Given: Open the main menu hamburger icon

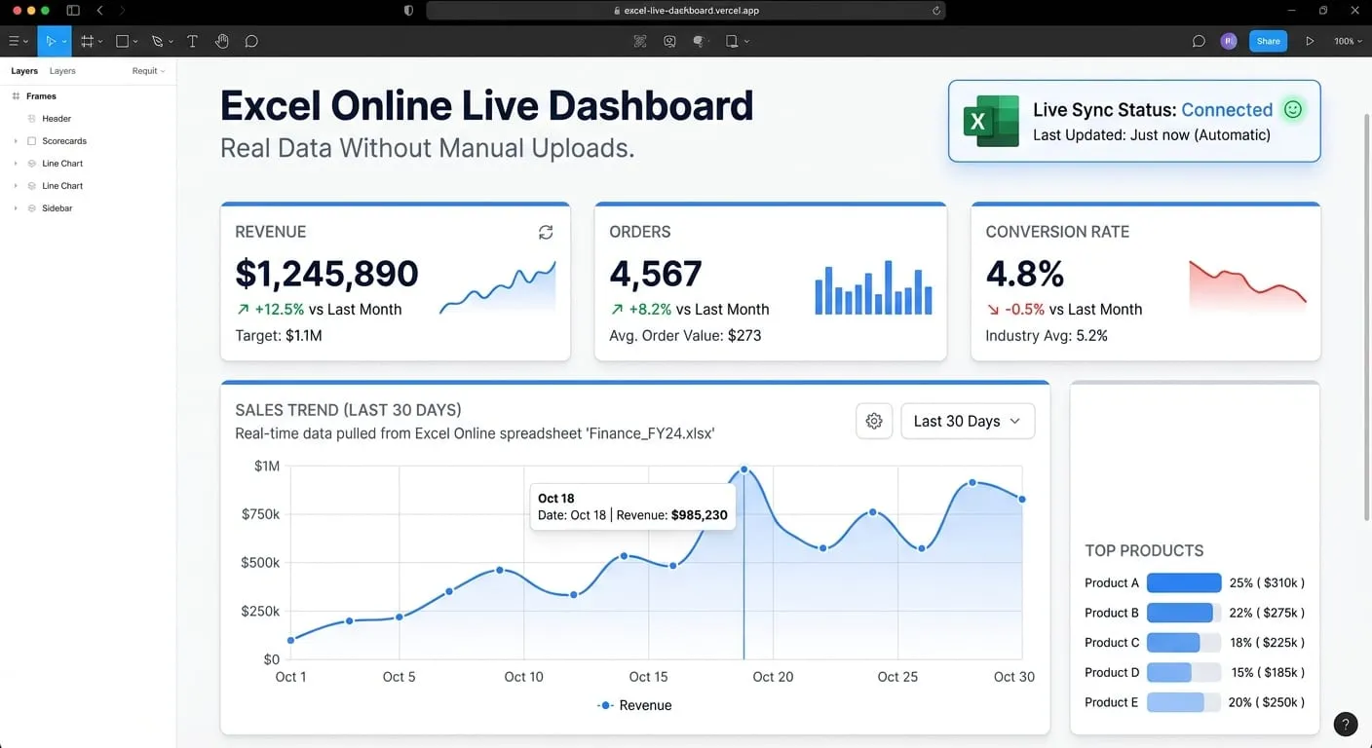Looking at the screenshot, I should coord(14,41).
